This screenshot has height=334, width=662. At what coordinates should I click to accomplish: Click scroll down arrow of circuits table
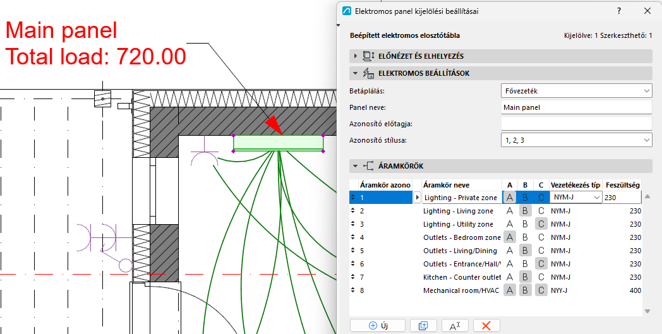(647, 311)
